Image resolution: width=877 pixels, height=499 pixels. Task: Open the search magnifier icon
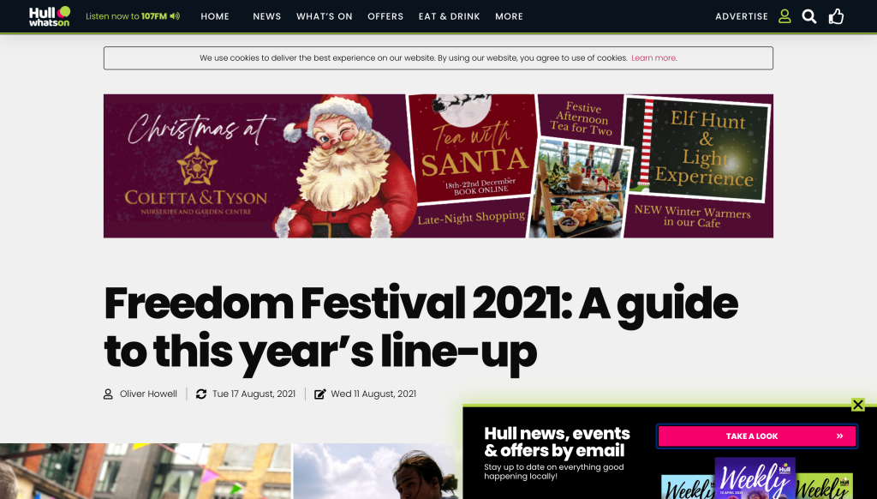click(809, 16)
